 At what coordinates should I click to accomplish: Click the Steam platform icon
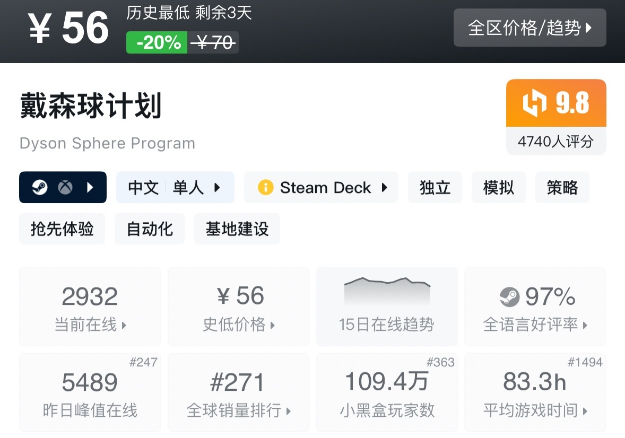tap(40, 187)
